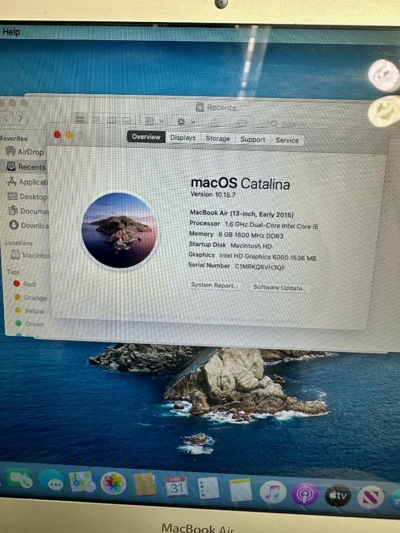Screen dimensions: 400x533
Task: Open Photos app in the Dock
Action: (113, 483)
